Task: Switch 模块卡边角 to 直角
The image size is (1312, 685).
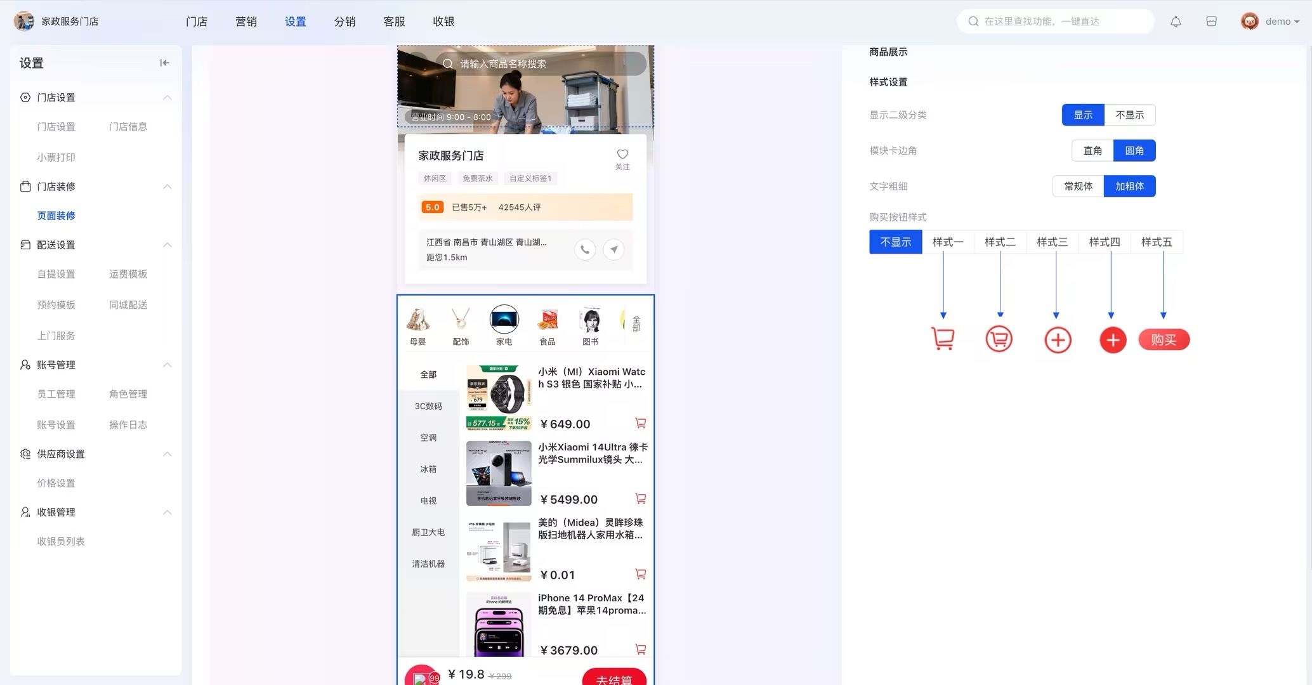Action: click(1092, 150)
